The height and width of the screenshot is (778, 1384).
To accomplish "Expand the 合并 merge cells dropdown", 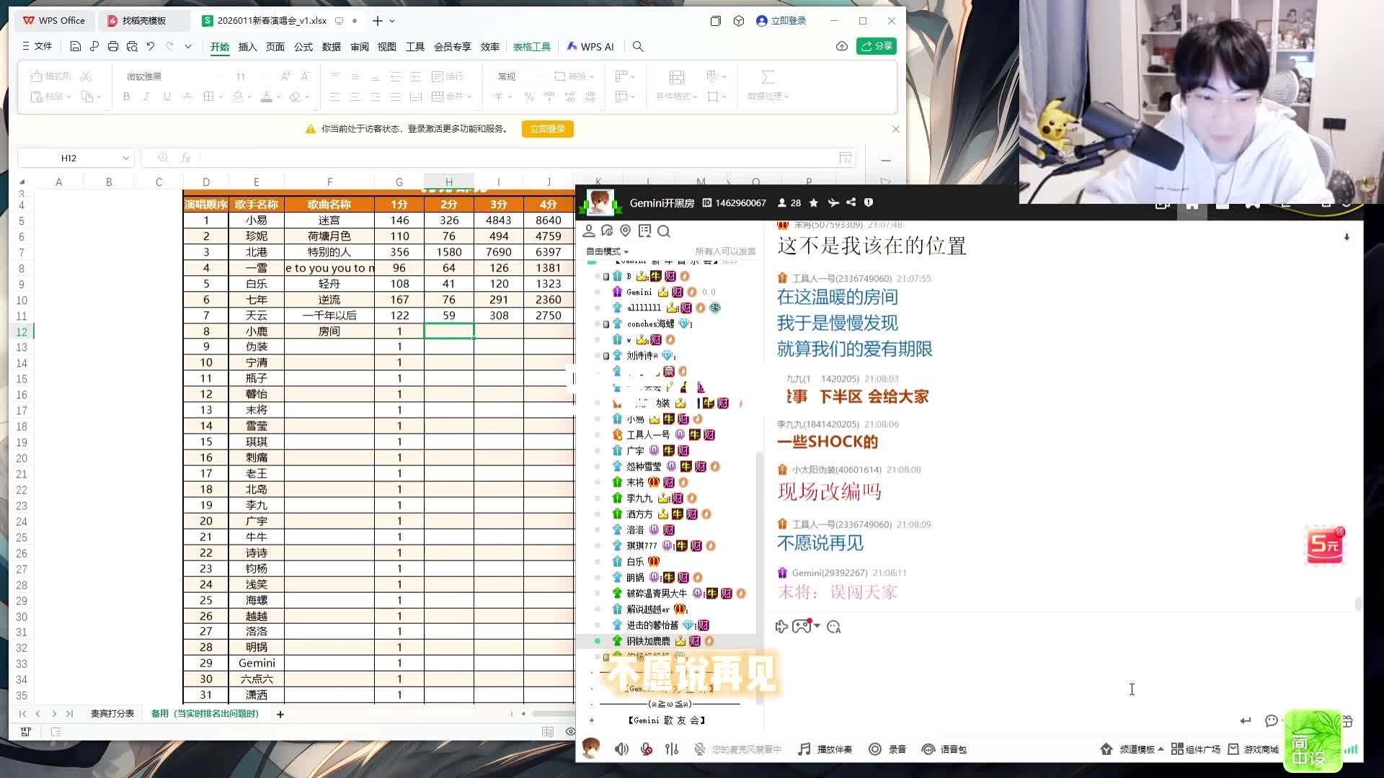I will click(x=469, y=97).
